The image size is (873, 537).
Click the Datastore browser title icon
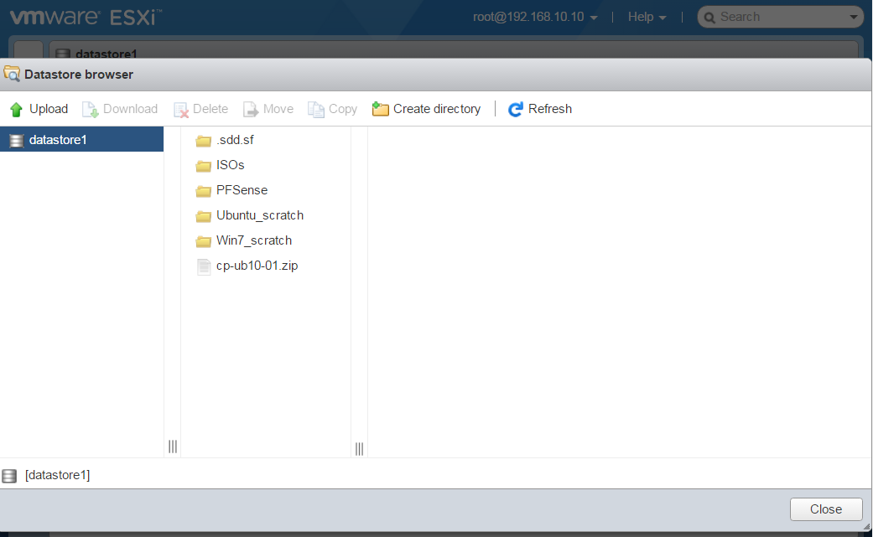pos(12,74)
